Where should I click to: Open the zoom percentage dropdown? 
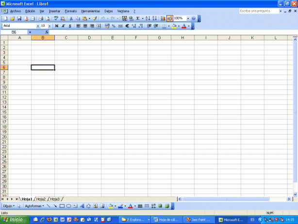(x=188, y=18)
